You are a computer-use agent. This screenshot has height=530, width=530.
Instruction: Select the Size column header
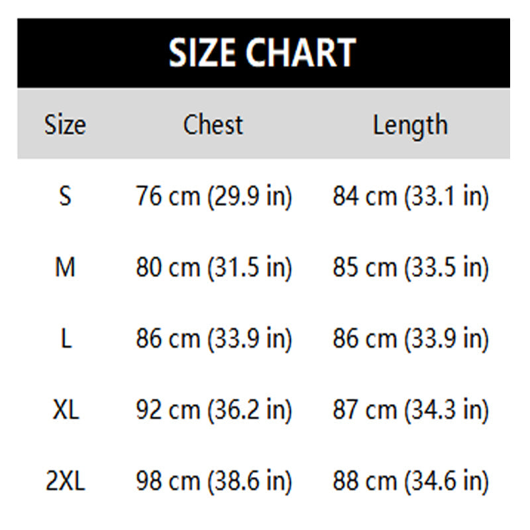point(65,125)
